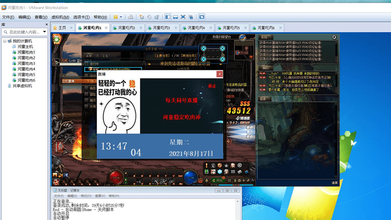Open the 编辑(E) menu in VMware
The height and width of the screenshot is (220, 391).
(24, 17)
